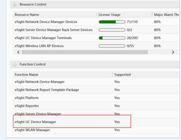This screenshot has height=140, width=181.
Task: Click the License Usage column header
Action: tap(109, 15)
